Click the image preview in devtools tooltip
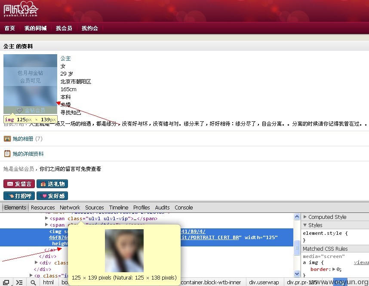The image size is (369, 286). [x=124, y=251]
